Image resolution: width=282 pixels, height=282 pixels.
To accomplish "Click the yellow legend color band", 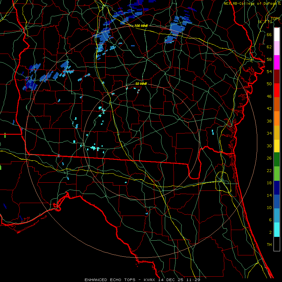I will pyautogui.click(x=277, y=146).
